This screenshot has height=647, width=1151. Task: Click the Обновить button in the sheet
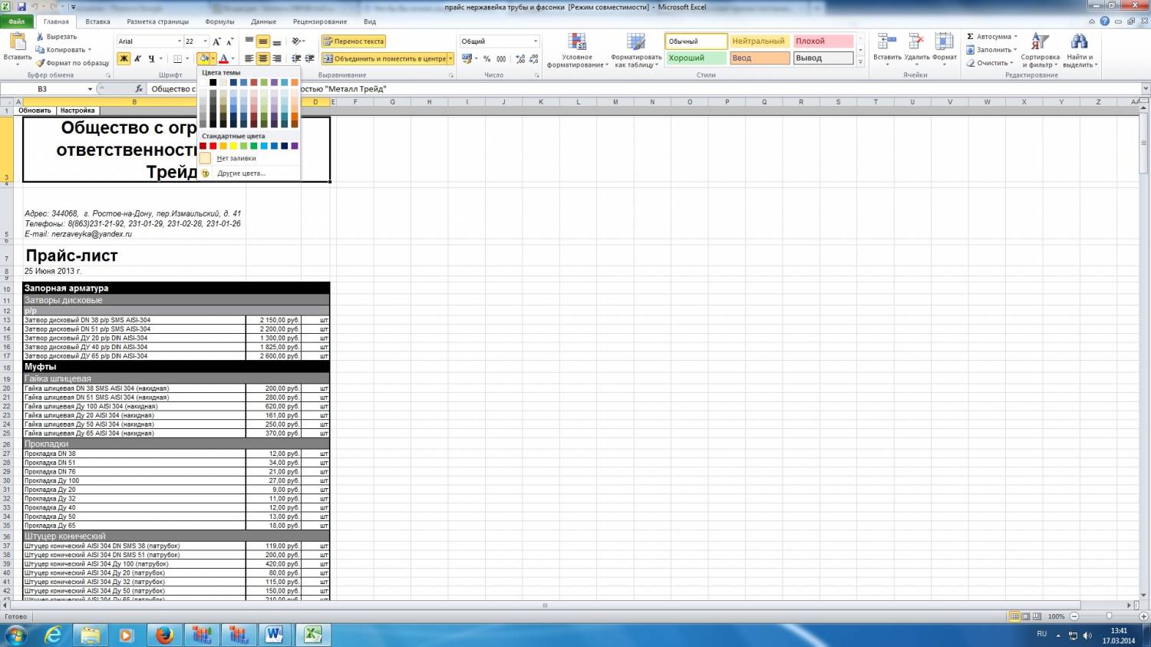coord(35,111)
